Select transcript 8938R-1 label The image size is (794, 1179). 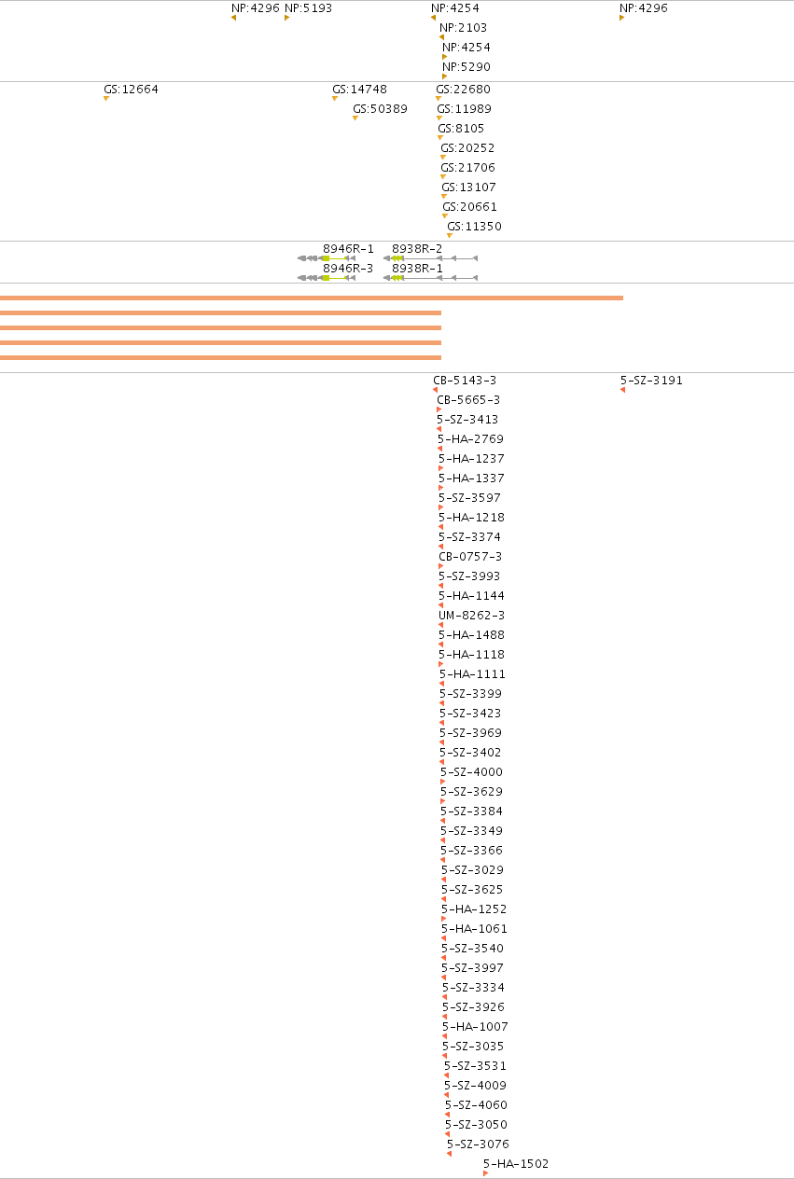click(x=417, y=269)
